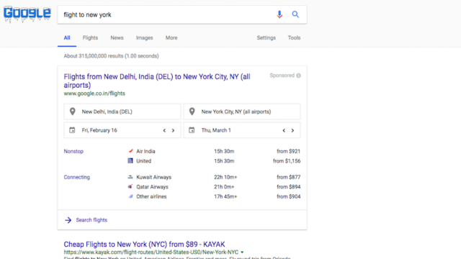The image size is (461, 259).
Task: Open the Cheap Flights to New York KAYAK result
Action: (144, 245)
